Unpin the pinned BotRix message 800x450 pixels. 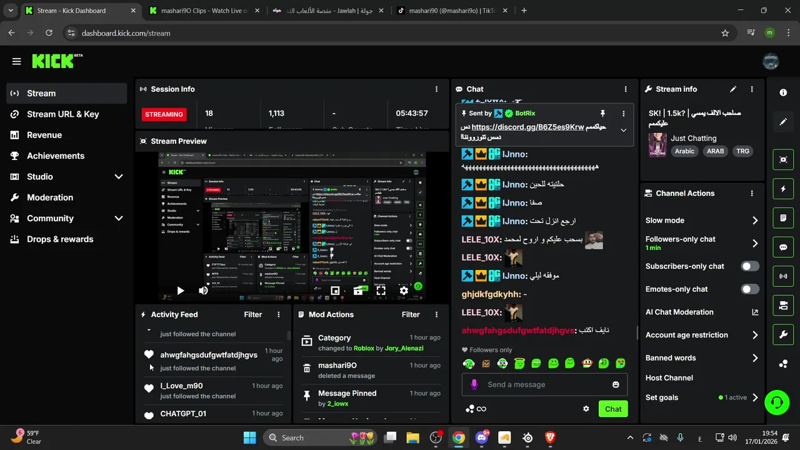tap(602, 114)
